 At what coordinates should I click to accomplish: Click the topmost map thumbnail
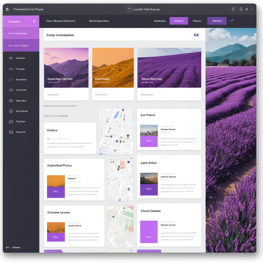[116, 131]
